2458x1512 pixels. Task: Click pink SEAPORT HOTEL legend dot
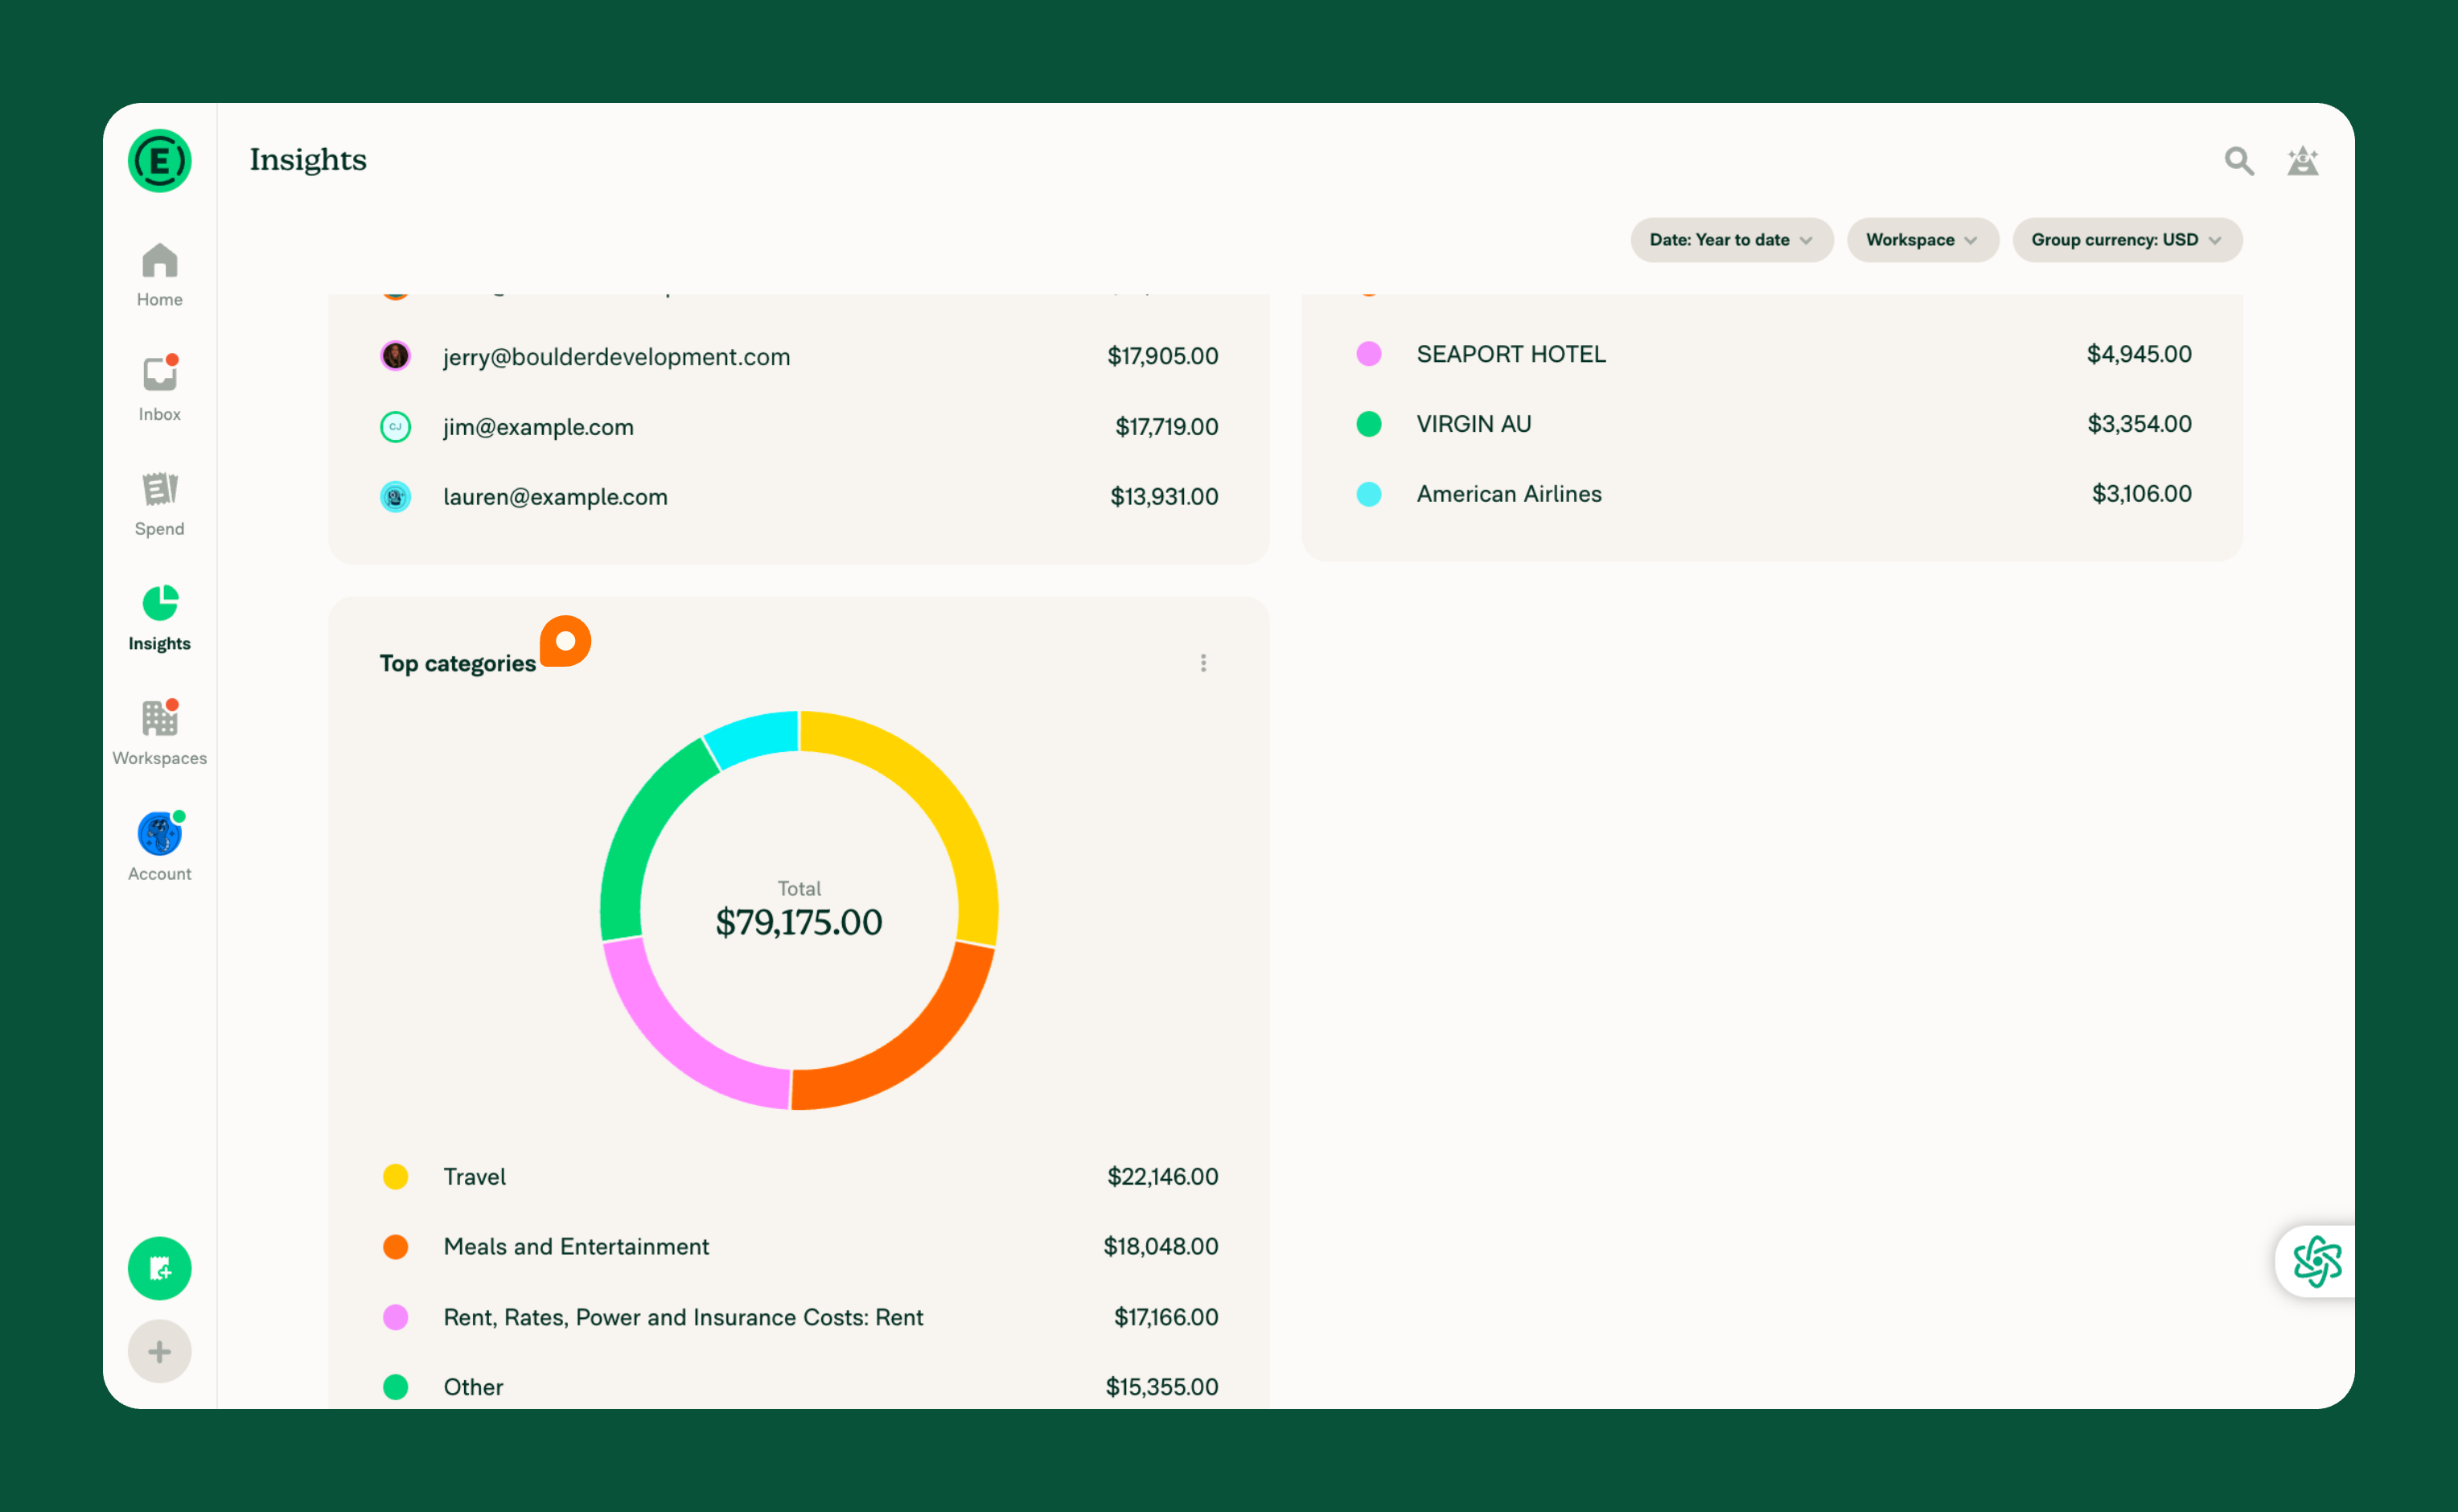1368,354
